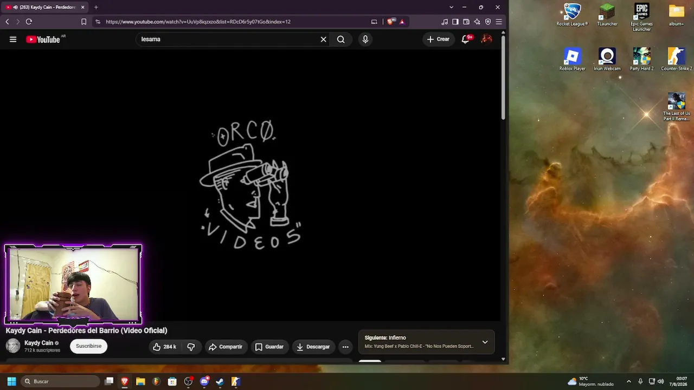Open Iriun Webcam desktop shortcut
Viewport: 694px width, 390px height.
click(607, 60)
